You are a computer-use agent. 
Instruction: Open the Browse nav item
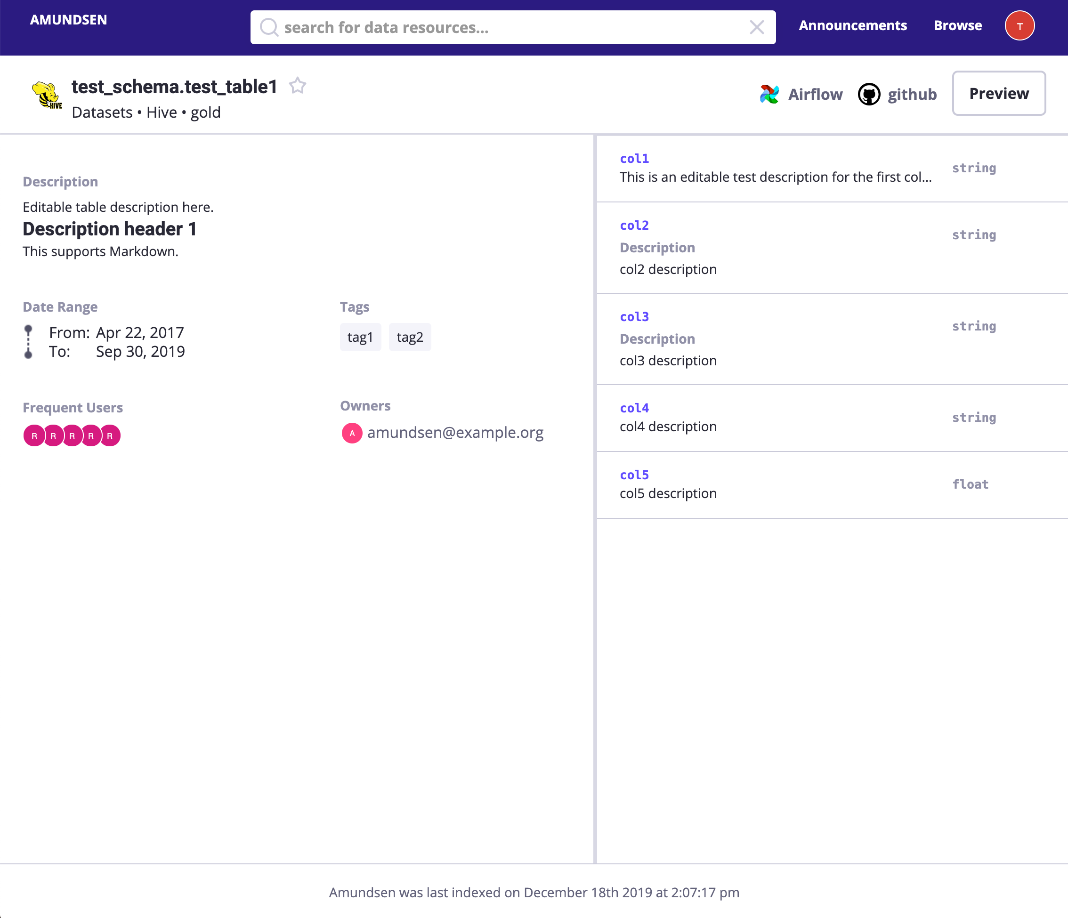click(957, 26)
